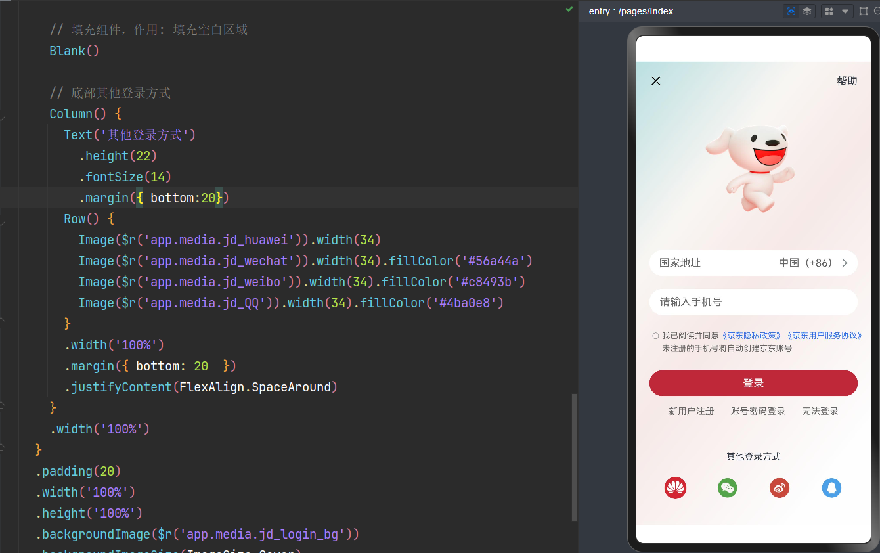Click the .height(22) code line

click(118, 156)
